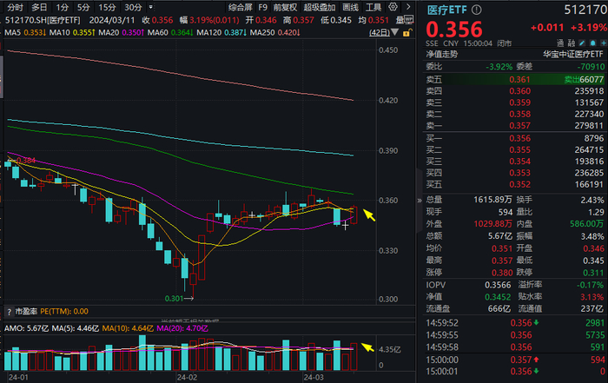Switch to 多日 multi-day chart tab

click(39, 7)
